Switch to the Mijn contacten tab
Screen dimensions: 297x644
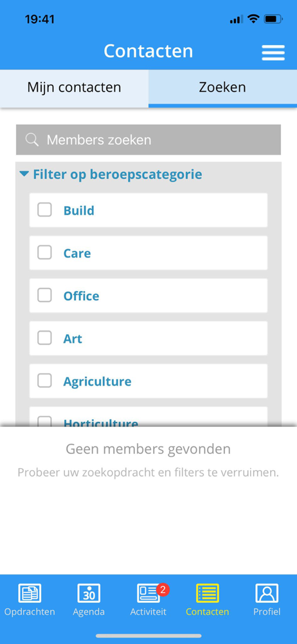click(75, 88)
